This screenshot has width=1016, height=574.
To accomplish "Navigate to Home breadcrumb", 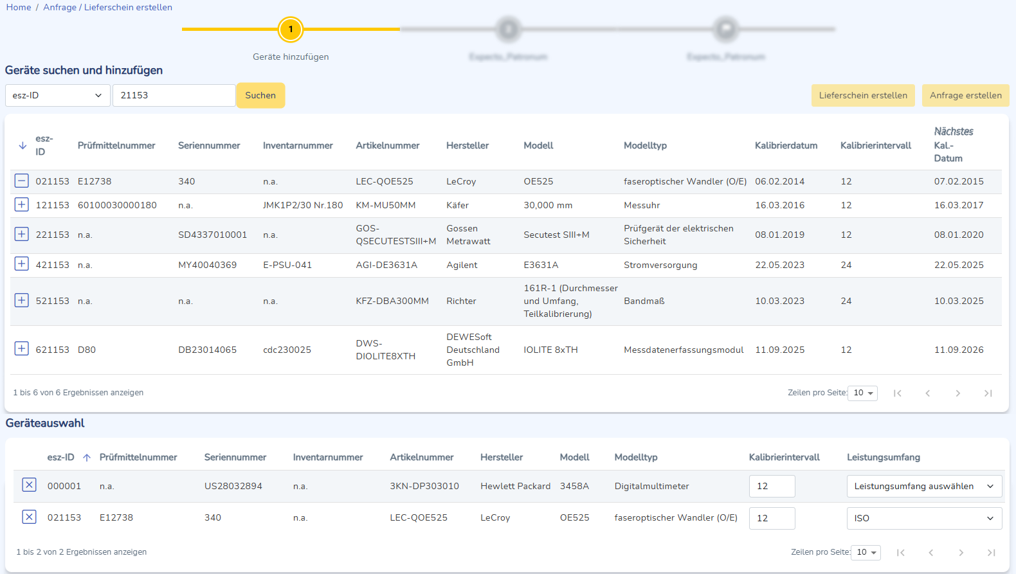I will (x=19, y=7).
